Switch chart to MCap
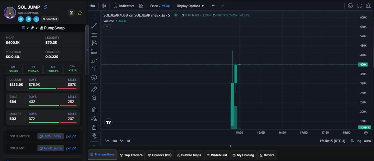Image resolution: width=374 pixels, height=161 pixels. 165,6
